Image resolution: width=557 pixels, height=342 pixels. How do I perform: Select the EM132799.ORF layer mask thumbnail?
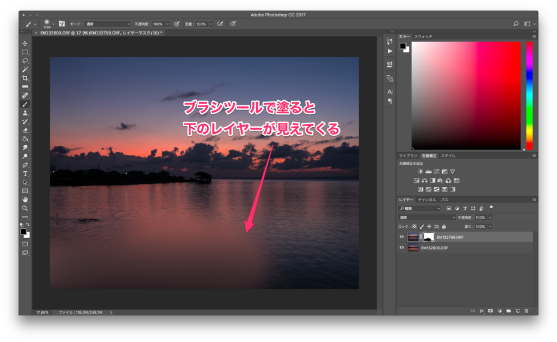(x=429, y=237)
